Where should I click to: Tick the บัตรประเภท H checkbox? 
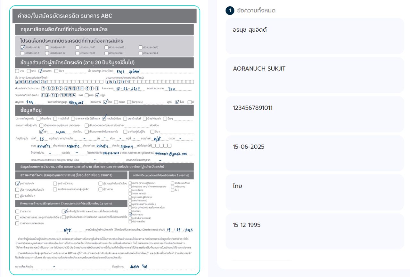click(77, 53)
